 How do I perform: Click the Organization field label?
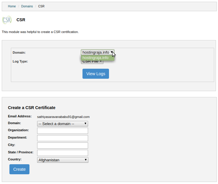point(18,130)
